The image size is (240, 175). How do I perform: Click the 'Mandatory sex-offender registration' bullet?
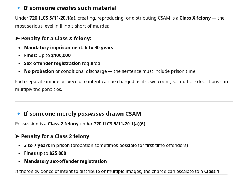[65, 161]
